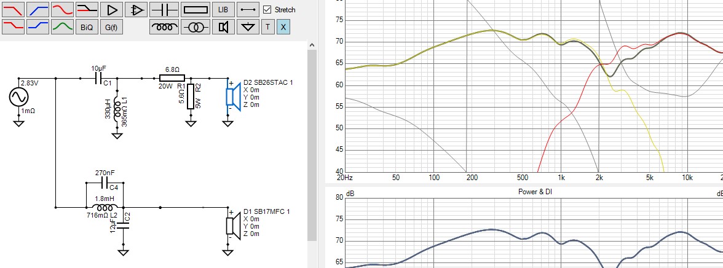Click the T toolbar button

(268, 27)
